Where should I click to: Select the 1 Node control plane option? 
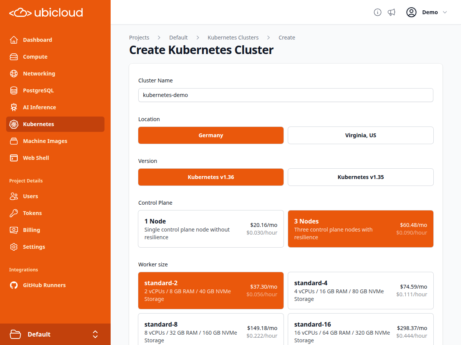211,229
